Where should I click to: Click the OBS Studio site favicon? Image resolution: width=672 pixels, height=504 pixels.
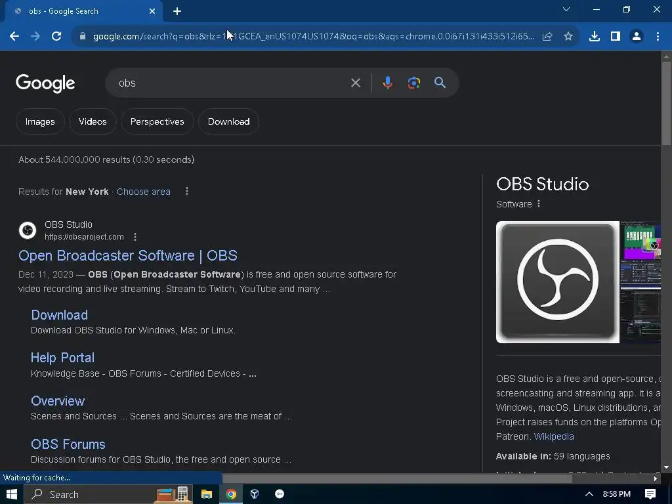coord(28,230)
